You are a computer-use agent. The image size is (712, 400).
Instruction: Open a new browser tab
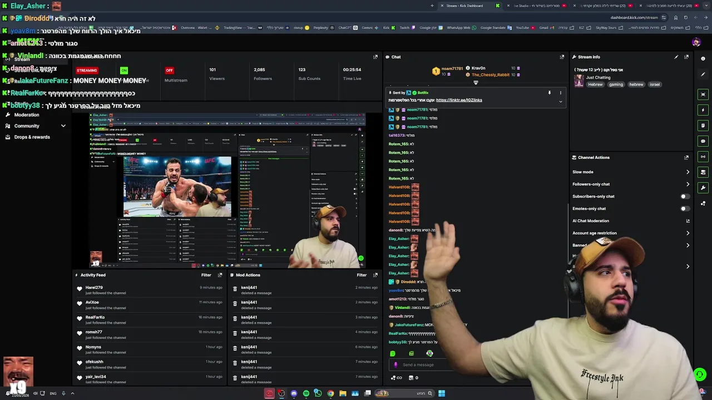[432, 6]
